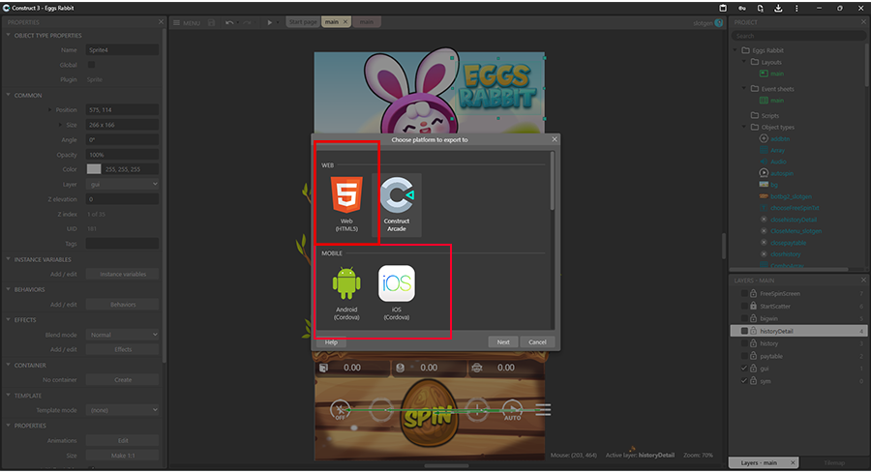Switch to the Start page tab
871x473 pixels.
click(303, 21)
